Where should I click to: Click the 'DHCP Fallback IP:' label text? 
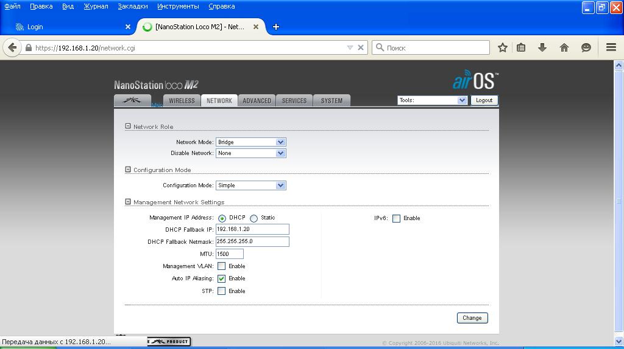click(x=189, y=229)
